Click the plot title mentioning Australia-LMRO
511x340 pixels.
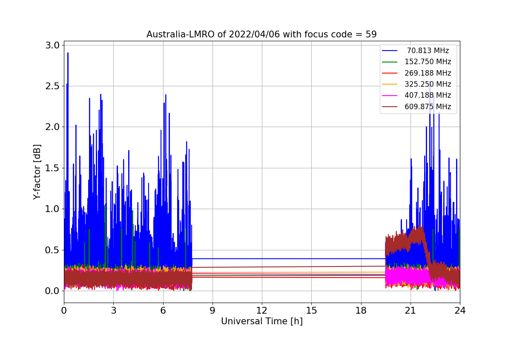pyautogui.click(x=261, y=34)
